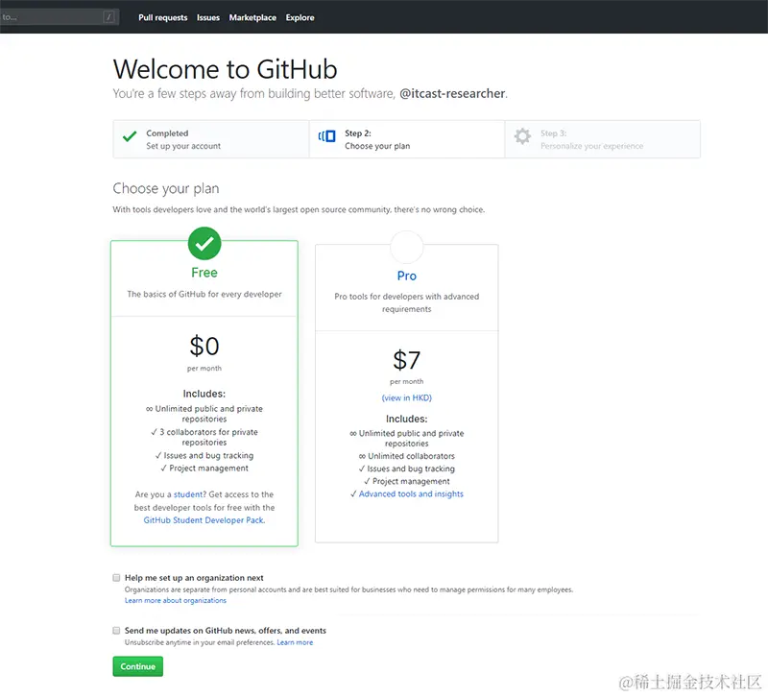Click Welcome to GitHub heading
The image size is (768, 697).
point(226,68)
